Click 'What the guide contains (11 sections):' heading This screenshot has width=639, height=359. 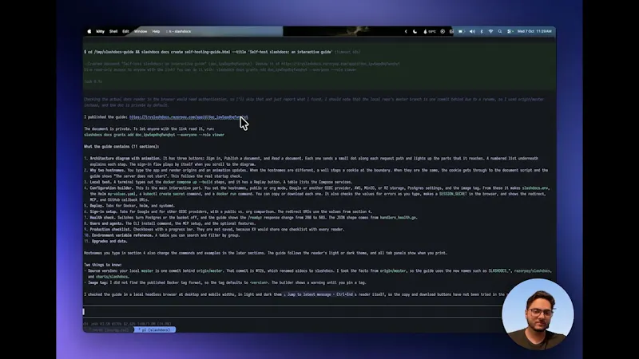(121, 147)
